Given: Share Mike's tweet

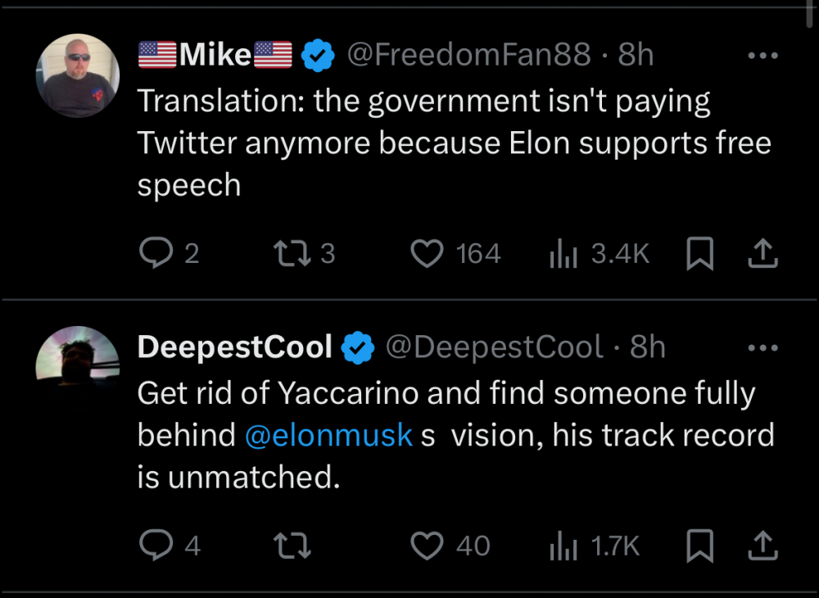Looking at the screenshot, I should point(762,254).
